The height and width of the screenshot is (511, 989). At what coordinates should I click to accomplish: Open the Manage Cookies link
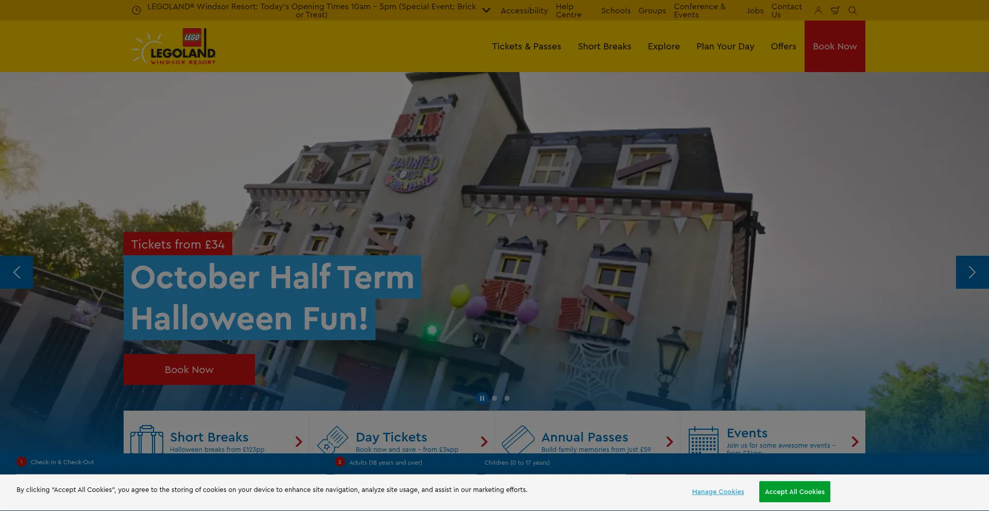point(718,492)
